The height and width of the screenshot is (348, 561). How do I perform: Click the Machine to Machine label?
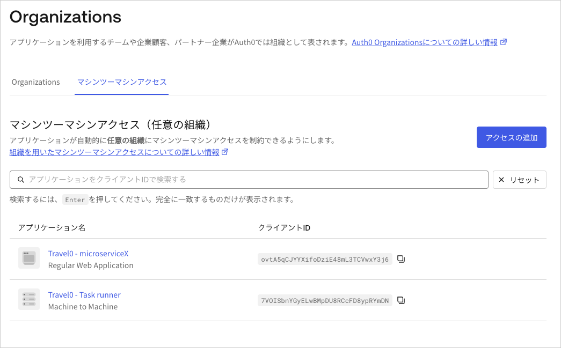click(x=83, y=307)
